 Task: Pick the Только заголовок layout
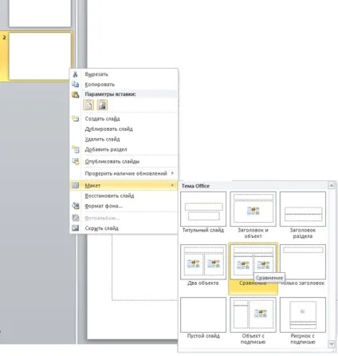[303, 262]
